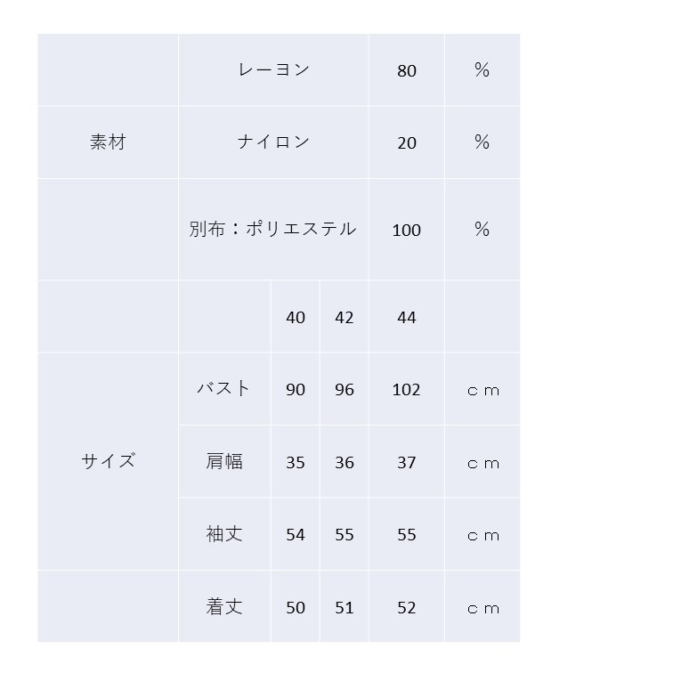Viewport: 673px width, 673px height.
Task: Click the サイズ row header cell
Action: point(108,461)
